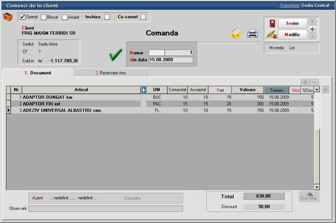
Task: Click the Total value field 630,00
Action: click(264, 196)
